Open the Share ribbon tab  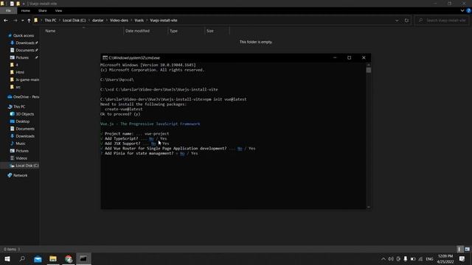pos(43,10)
